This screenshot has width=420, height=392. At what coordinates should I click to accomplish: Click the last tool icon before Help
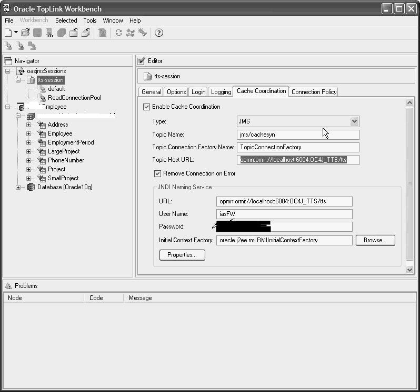click(x=143, y=33)
